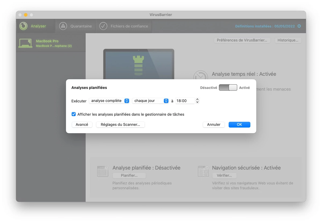The width and height of the screenshot is (322, 223).
Task: Click the Analyser radar icon
Action: tap(23, 26)
